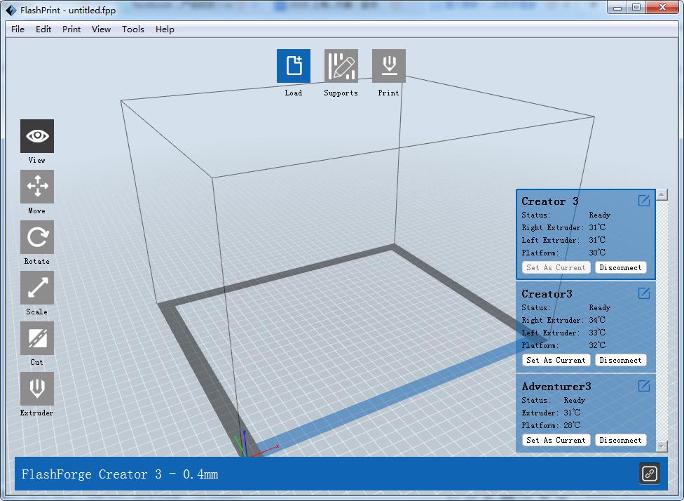Click the link icon in bottom bar
The width and height of the screenshot is (684, 501).
650,474
